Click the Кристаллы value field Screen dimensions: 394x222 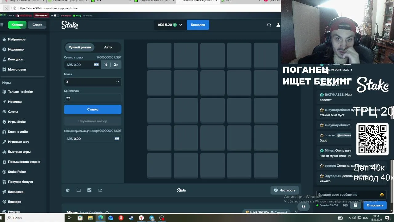[x=93, y=98]
